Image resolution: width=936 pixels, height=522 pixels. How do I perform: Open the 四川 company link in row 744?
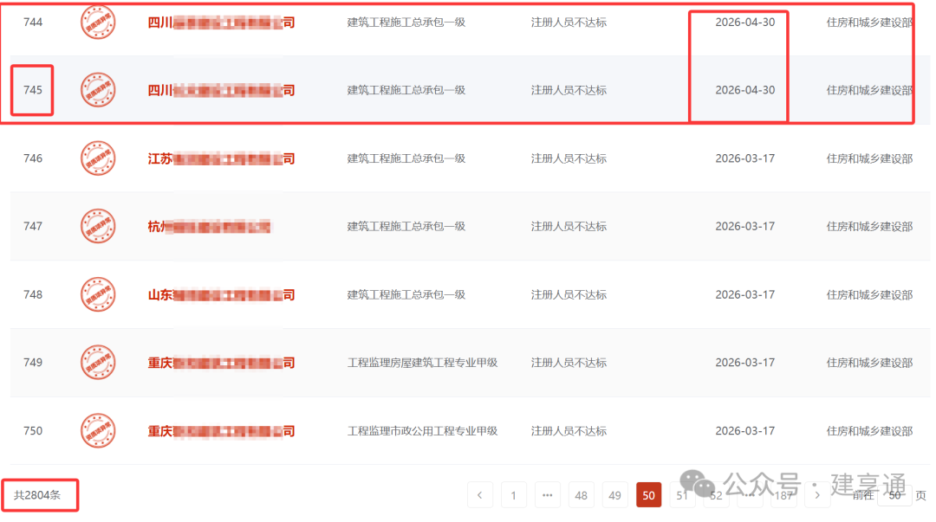tap(221, 23)
